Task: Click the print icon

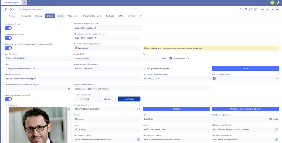Action: pyautogui.click(x=241, y=10)
